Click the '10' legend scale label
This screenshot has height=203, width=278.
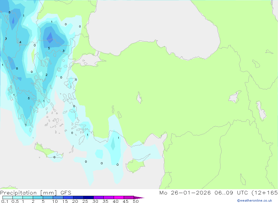[x=55, y=201]
